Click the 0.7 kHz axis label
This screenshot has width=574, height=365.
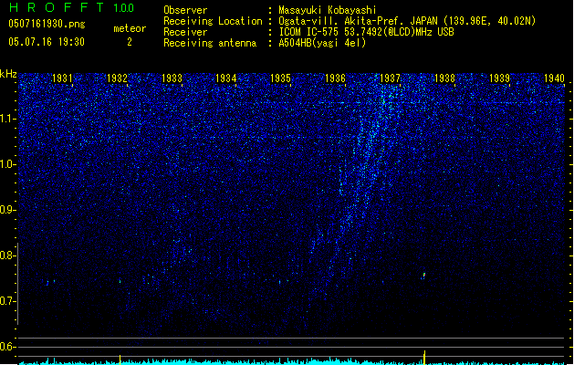(x=7, y=301)
